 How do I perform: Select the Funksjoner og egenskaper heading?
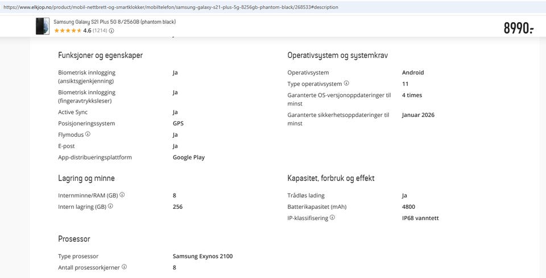pos(100,55)
